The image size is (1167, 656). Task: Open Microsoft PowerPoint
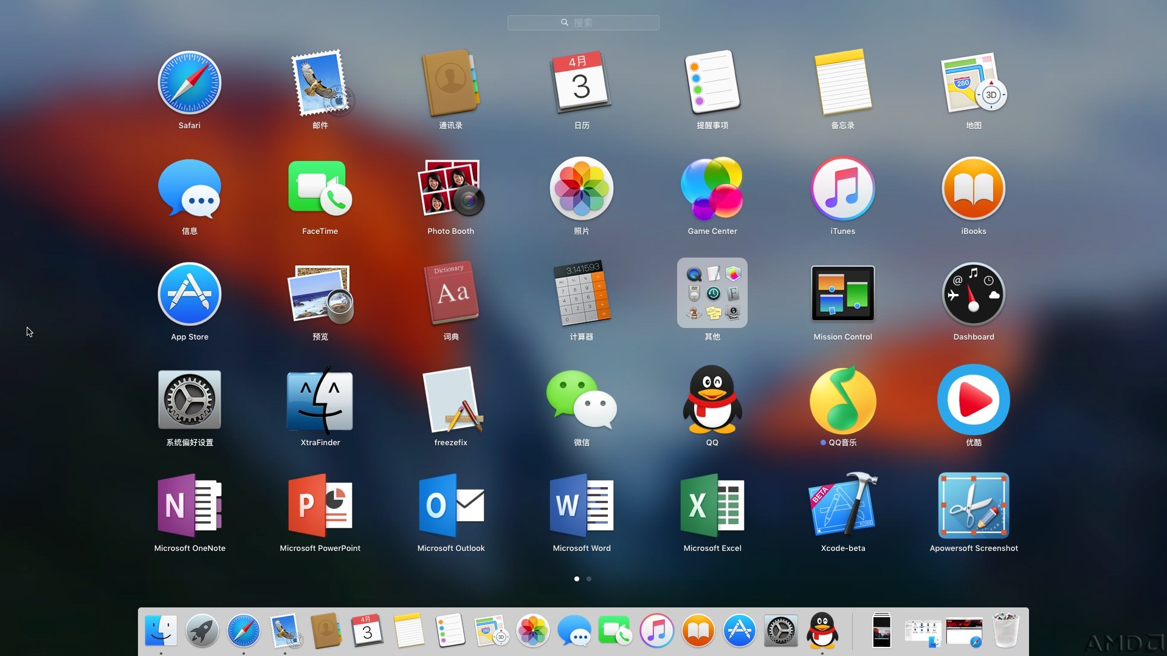coord(320,505)
